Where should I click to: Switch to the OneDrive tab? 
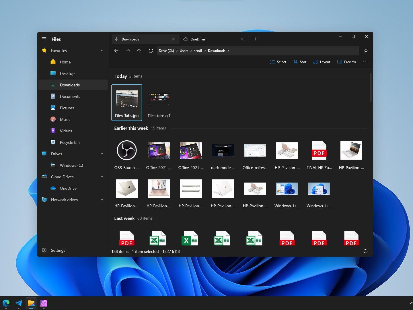tap(198, 39)
